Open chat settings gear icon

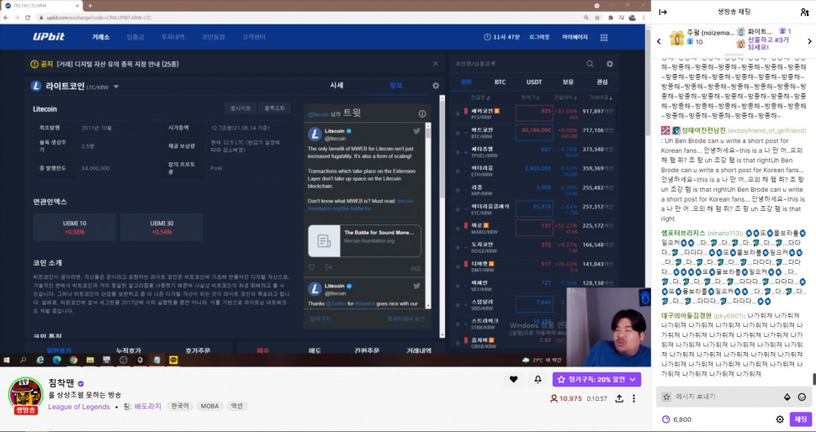(780, 419)
